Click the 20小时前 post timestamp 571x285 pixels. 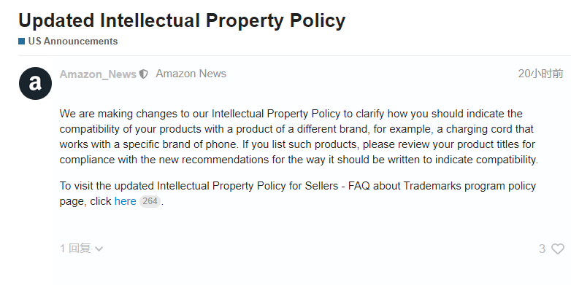[540, 74]
